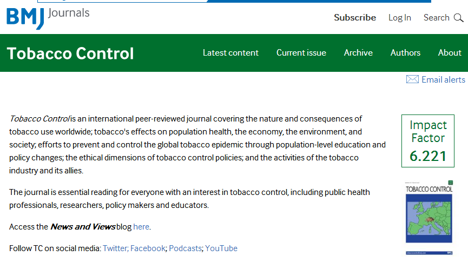The image size is (468, 263).
Task: Open the Tobacco Control journal cover thumbnail
Action: (429, 217)
